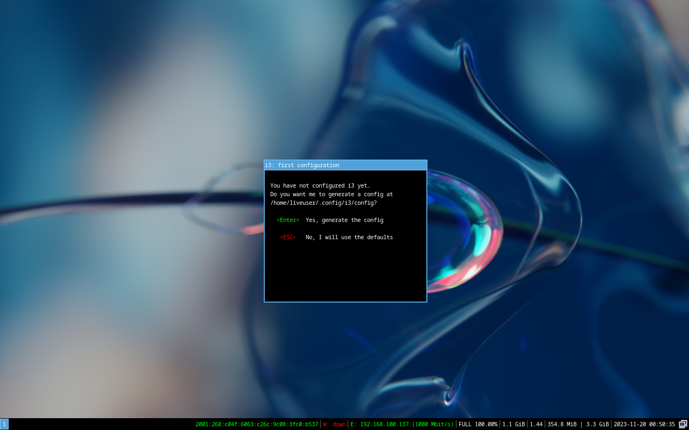The image size is (689, 430).
Task: Click "Do you want me to generate a config at" line
Action: [x=332, y=195]
